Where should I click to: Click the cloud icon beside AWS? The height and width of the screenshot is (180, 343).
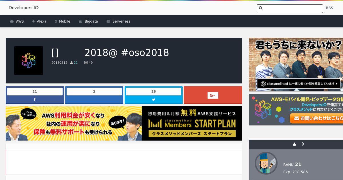click(x=12, y=21)
